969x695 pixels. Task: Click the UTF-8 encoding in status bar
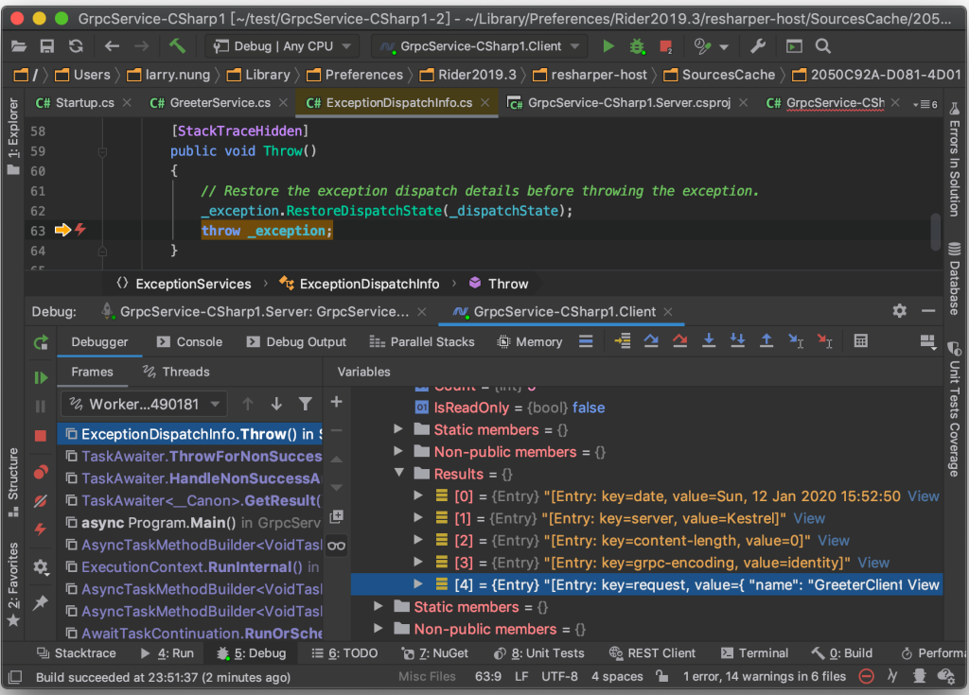pos(559,676)
